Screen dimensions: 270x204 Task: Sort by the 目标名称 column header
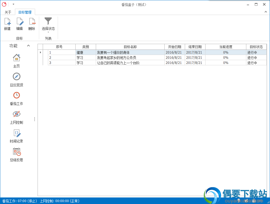coord(130,47)
